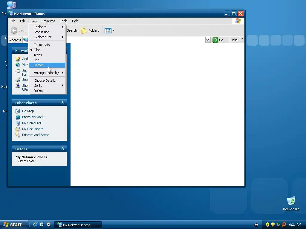Screen dimensions: 306x229
Task: Open the Tools menu
Action: pos(64,21)
